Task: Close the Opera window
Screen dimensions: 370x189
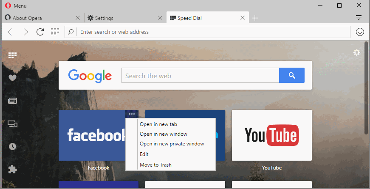Action: 359,5
